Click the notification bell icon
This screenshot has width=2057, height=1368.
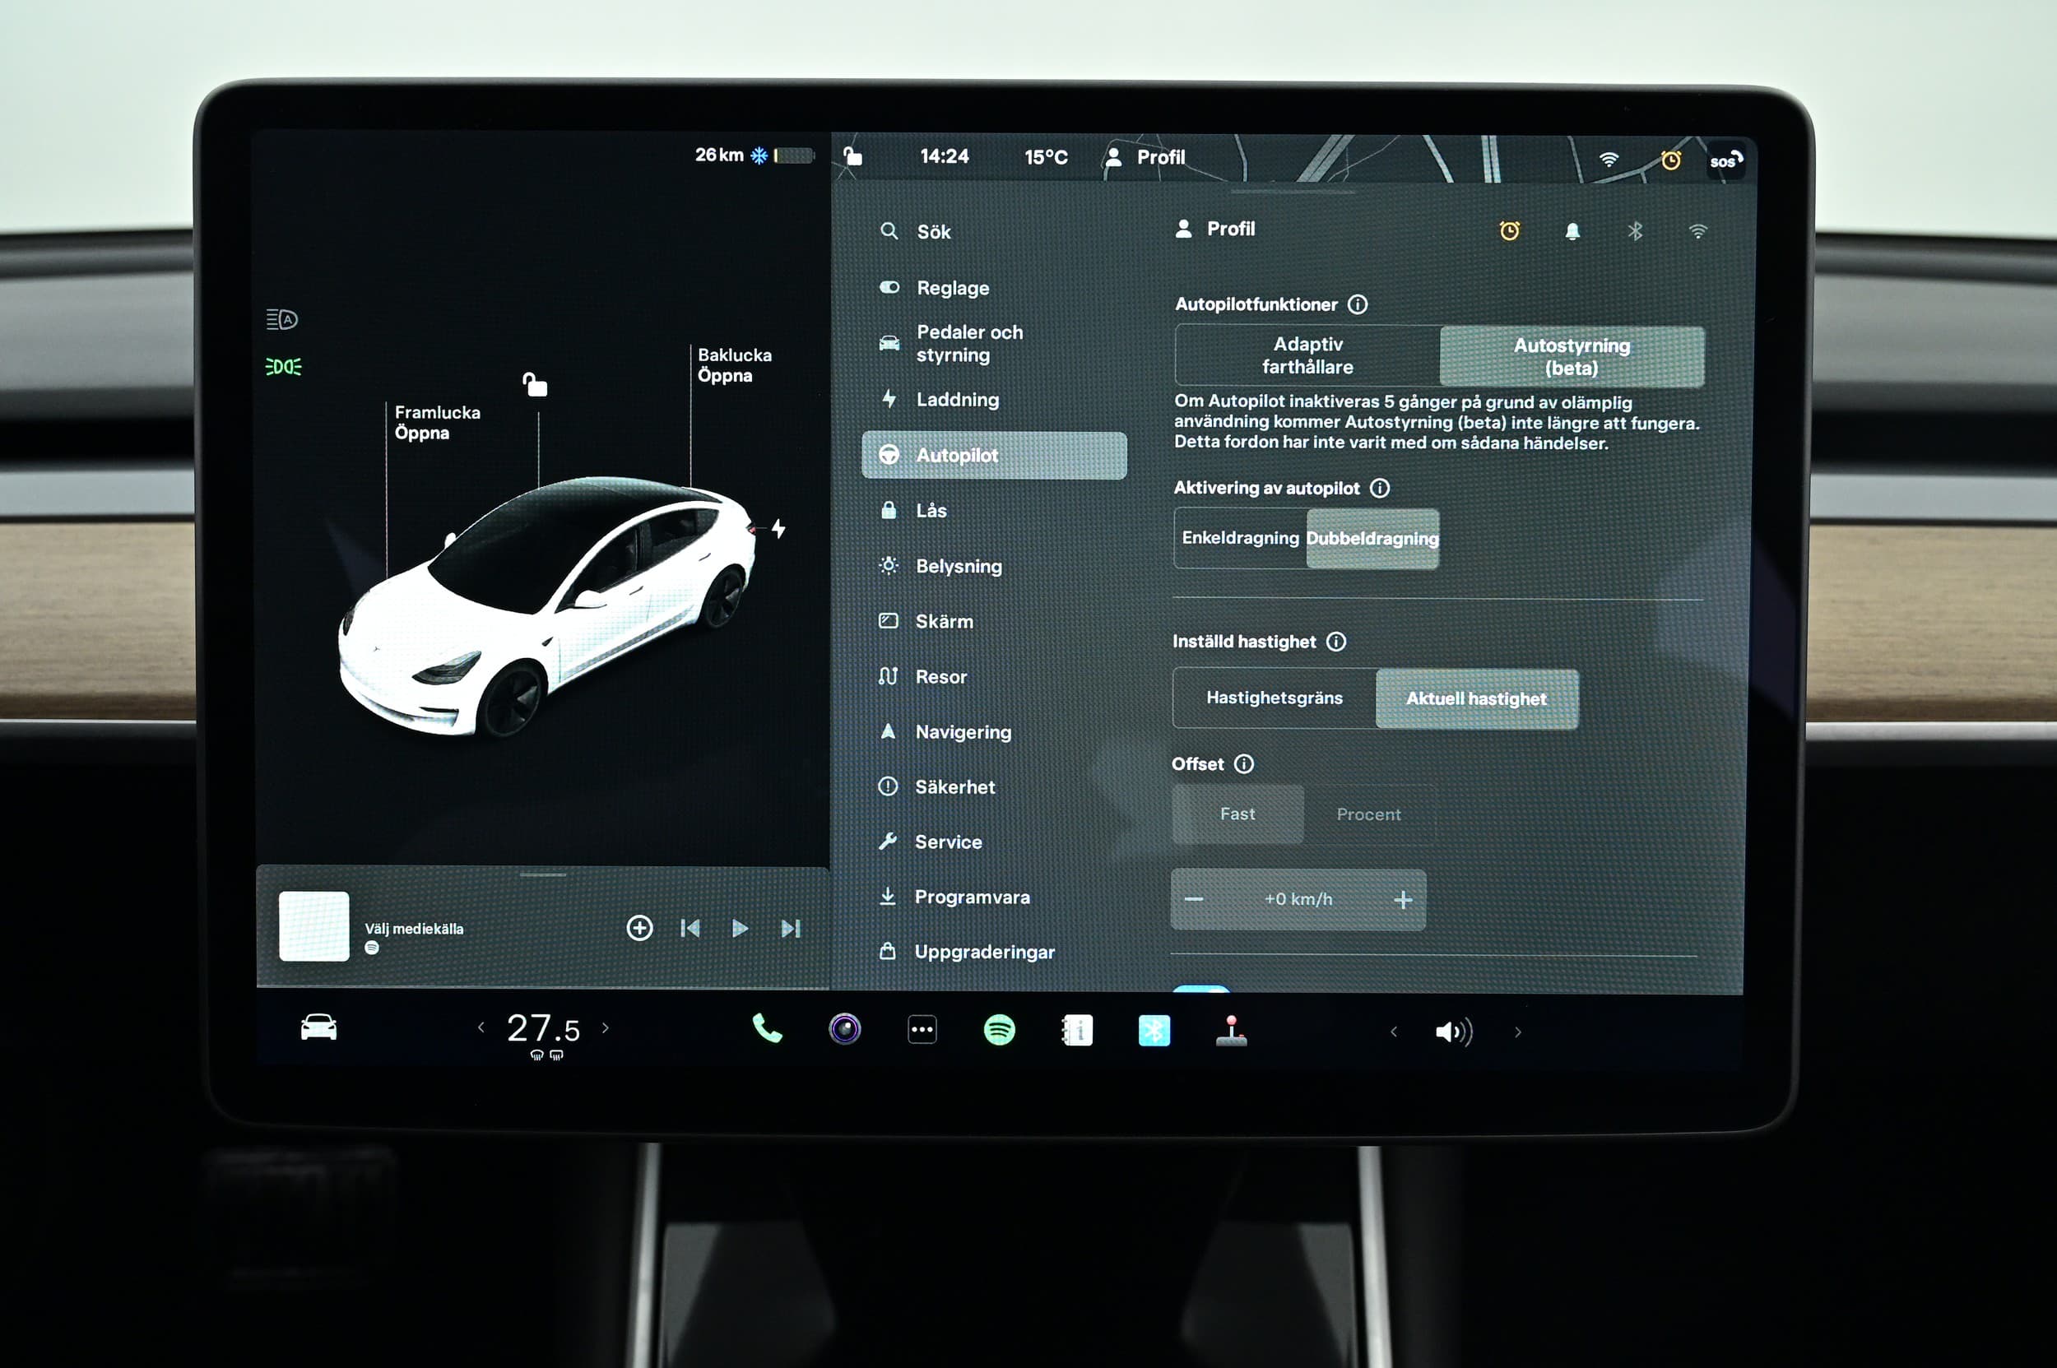point(1572,231)
